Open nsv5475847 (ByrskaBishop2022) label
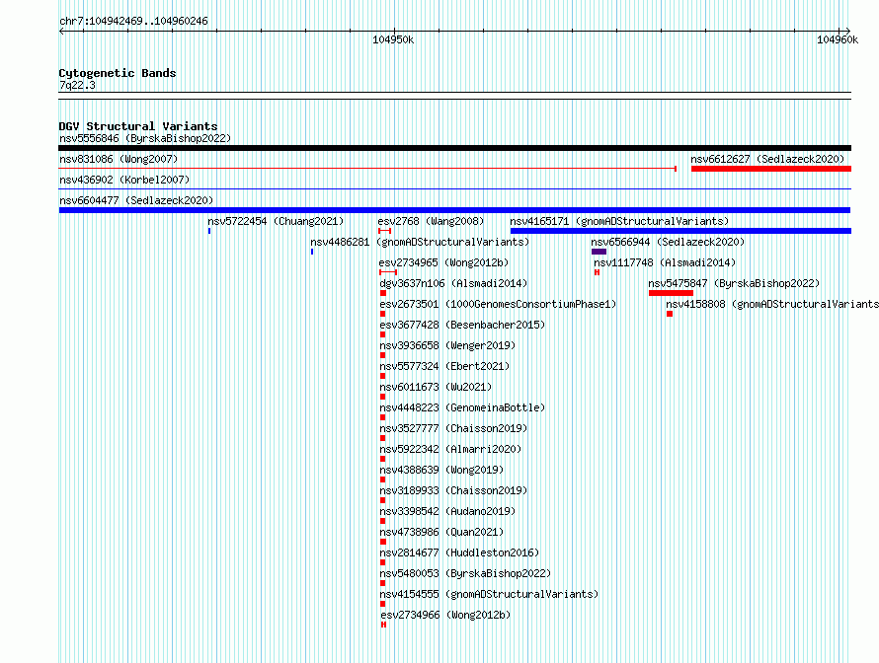Image resolution: width=879 pixels, height=663 pixels. (x=734, y=283)
